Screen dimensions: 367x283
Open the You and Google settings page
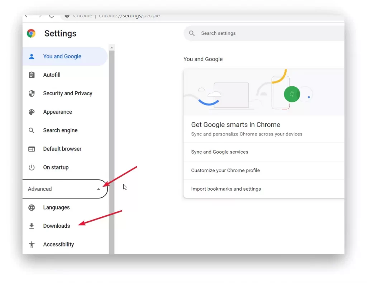pyautogui.click(x=65, y=56)
